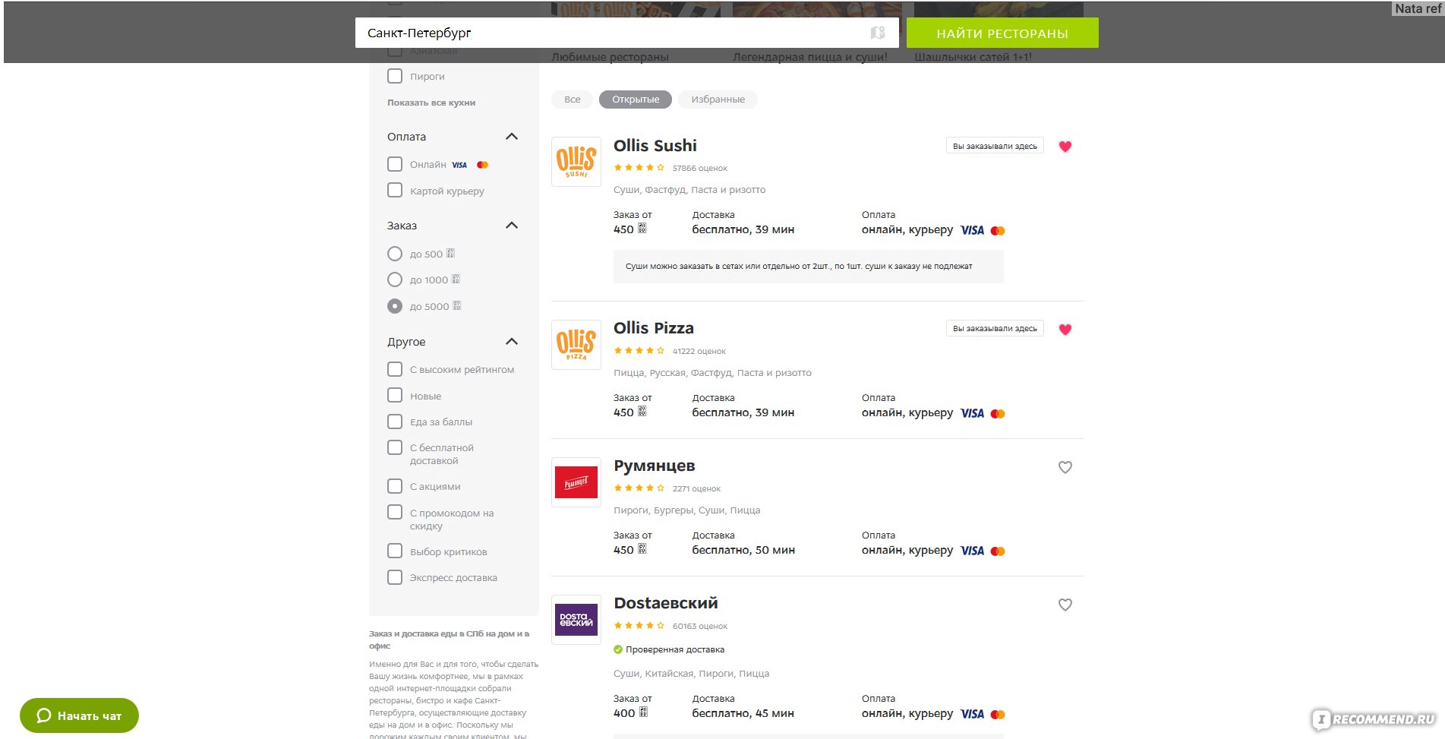Click Ollis Sushi note about sushi sets

click(x=808, y=267)
